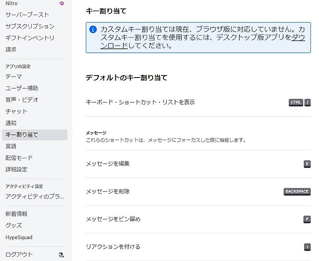Viewport: 319px width, 261px height.
Task: Click the blue info icon in notice
Action: click(x=93, y=30)
